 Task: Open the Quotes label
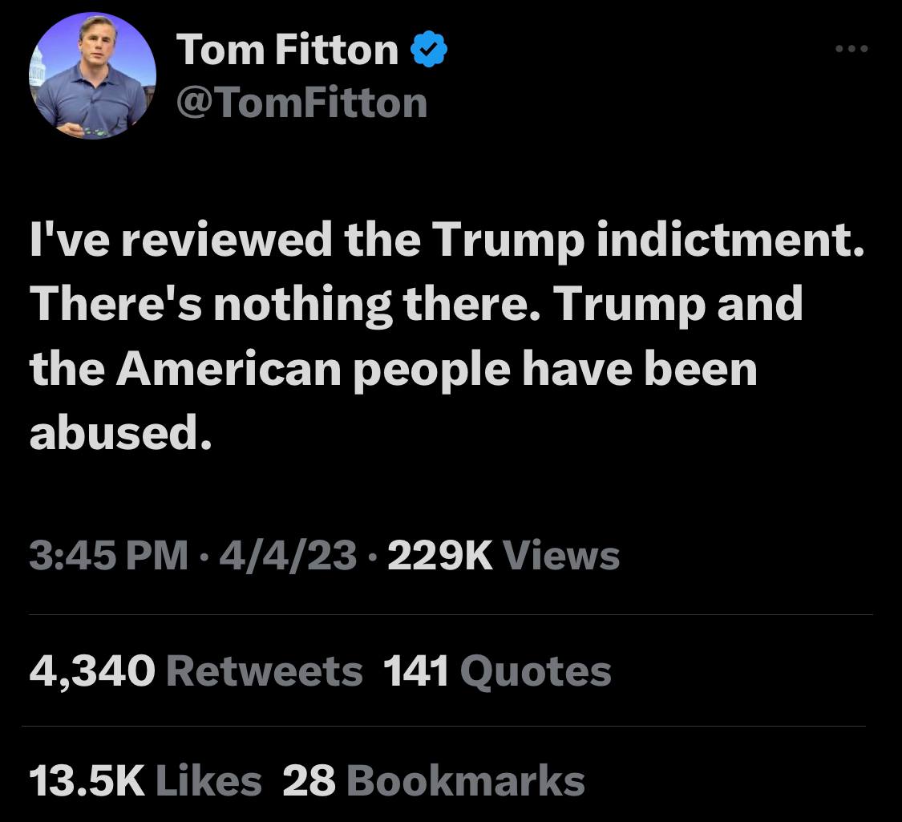click(536, 671)
